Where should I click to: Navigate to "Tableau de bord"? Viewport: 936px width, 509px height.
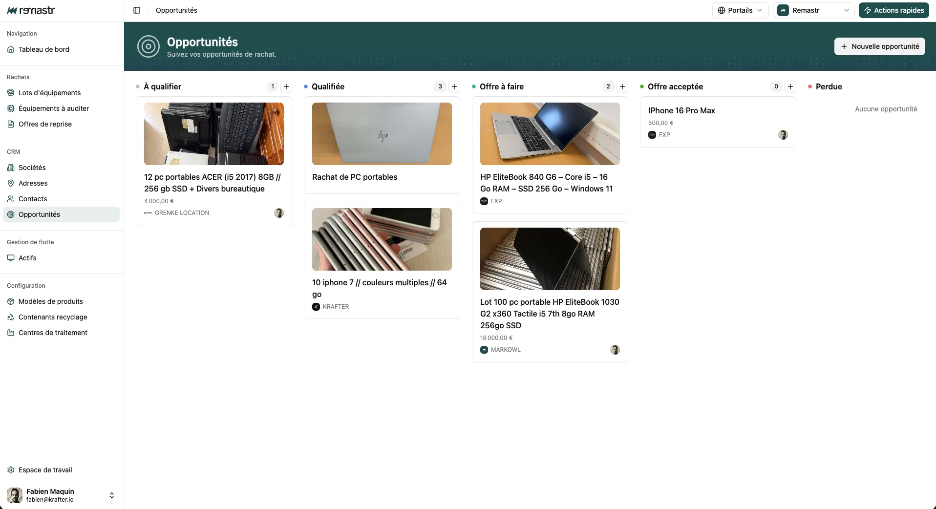[x=43, y=49]
